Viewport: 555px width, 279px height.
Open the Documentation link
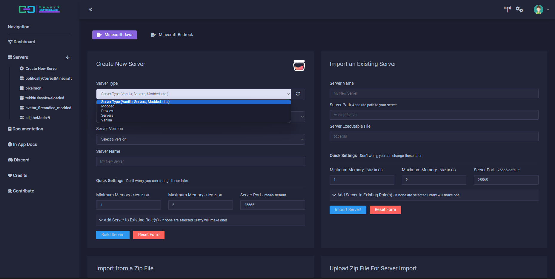25,129
